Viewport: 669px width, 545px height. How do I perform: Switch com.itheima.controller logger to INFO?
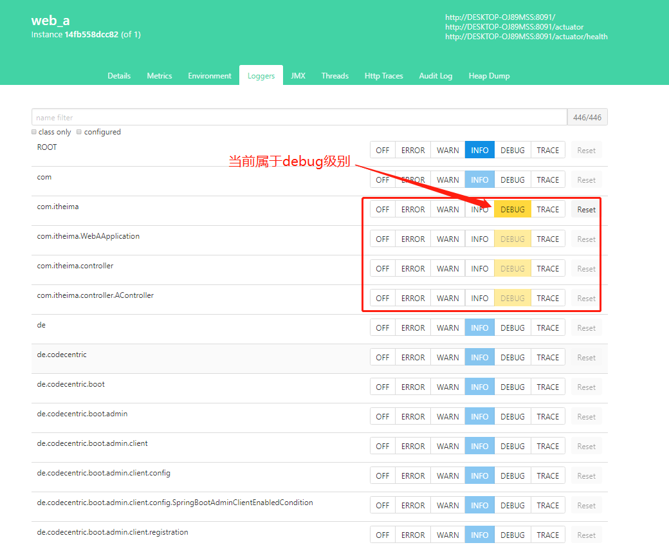[480, 268]
